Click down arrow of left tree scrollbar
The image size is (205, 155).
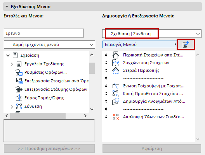click(x=92, y=109)
